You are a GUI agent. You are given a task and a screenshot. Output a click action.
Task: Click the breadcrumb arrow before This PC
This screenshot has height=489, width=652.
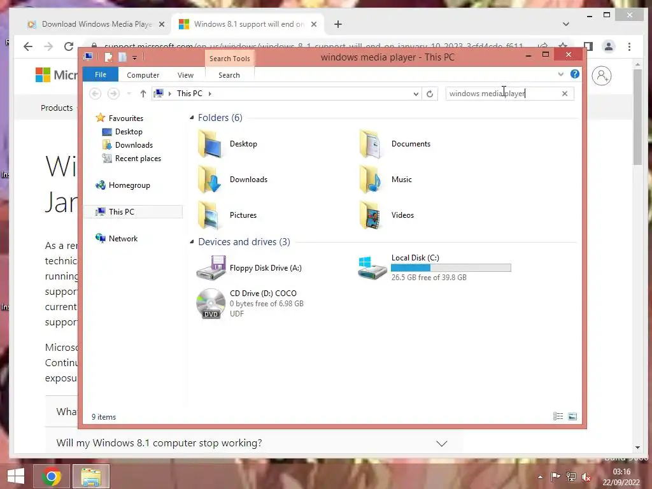169,94
